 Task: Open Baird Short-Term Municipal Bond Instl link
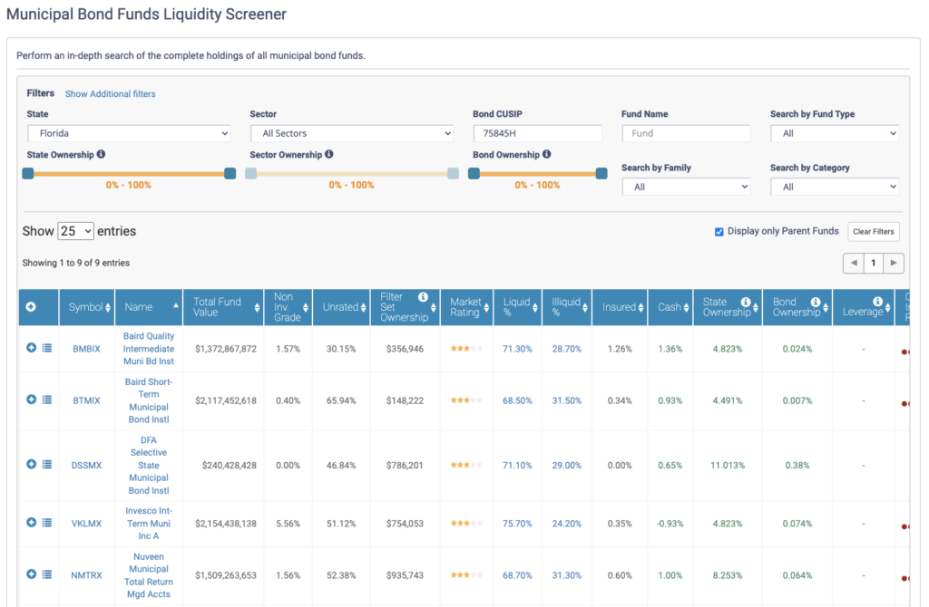point(149,400)
